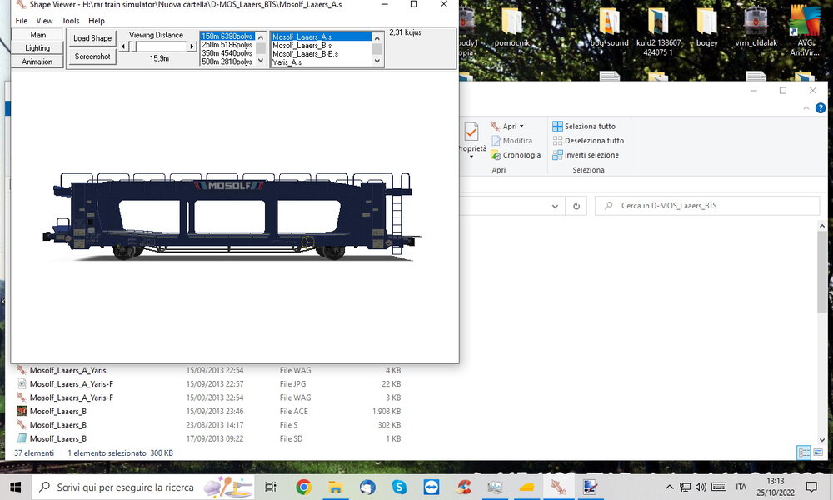
Task: Collapse the Explorer ribbon with the chevron
Action: click(806, 107)
